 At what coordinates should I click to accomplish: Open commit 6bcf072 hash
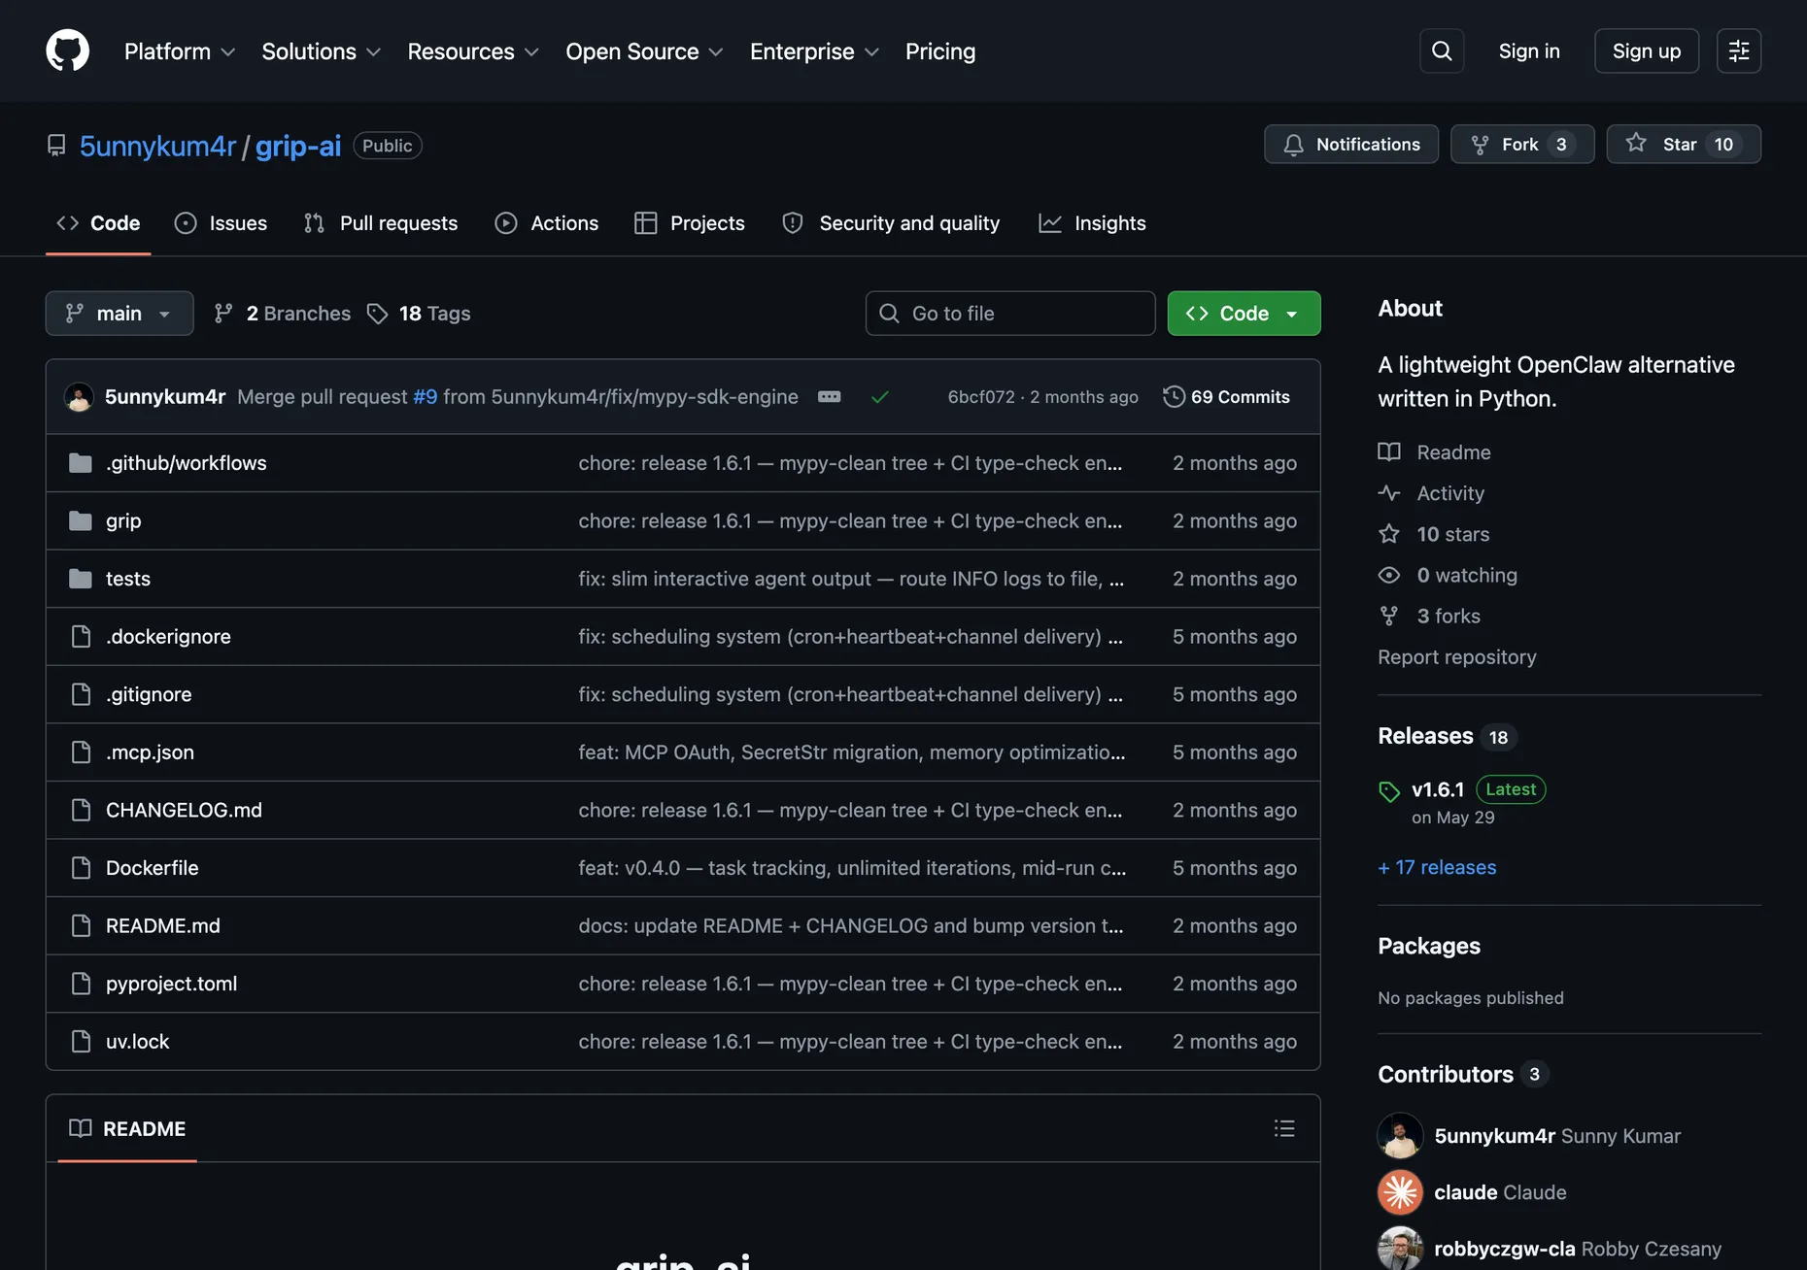coord(981,396)
